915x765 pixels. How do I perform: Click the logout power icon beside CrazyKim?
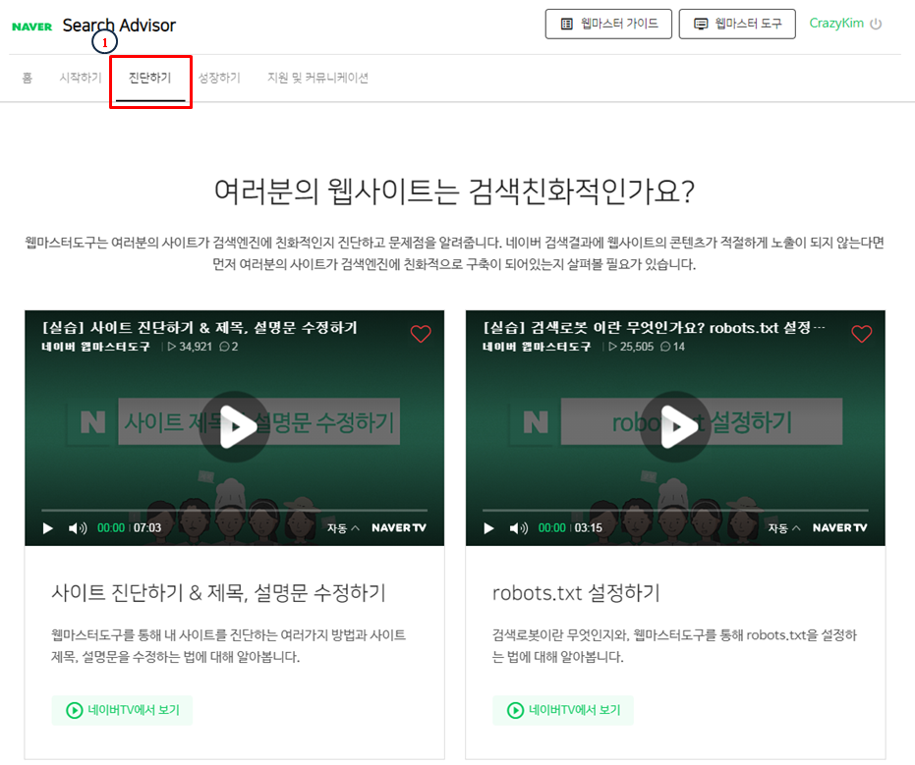tap(876, 24)
